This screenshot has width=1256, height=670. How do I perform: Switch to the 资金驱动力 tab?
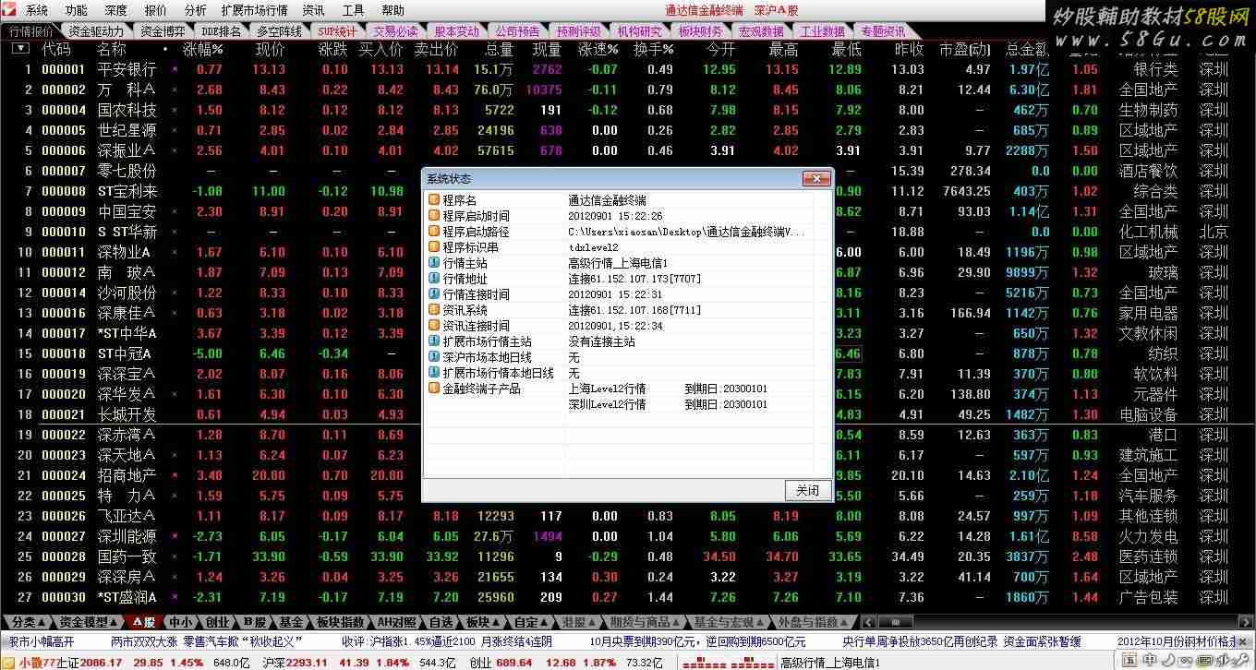tap(96, 31)
